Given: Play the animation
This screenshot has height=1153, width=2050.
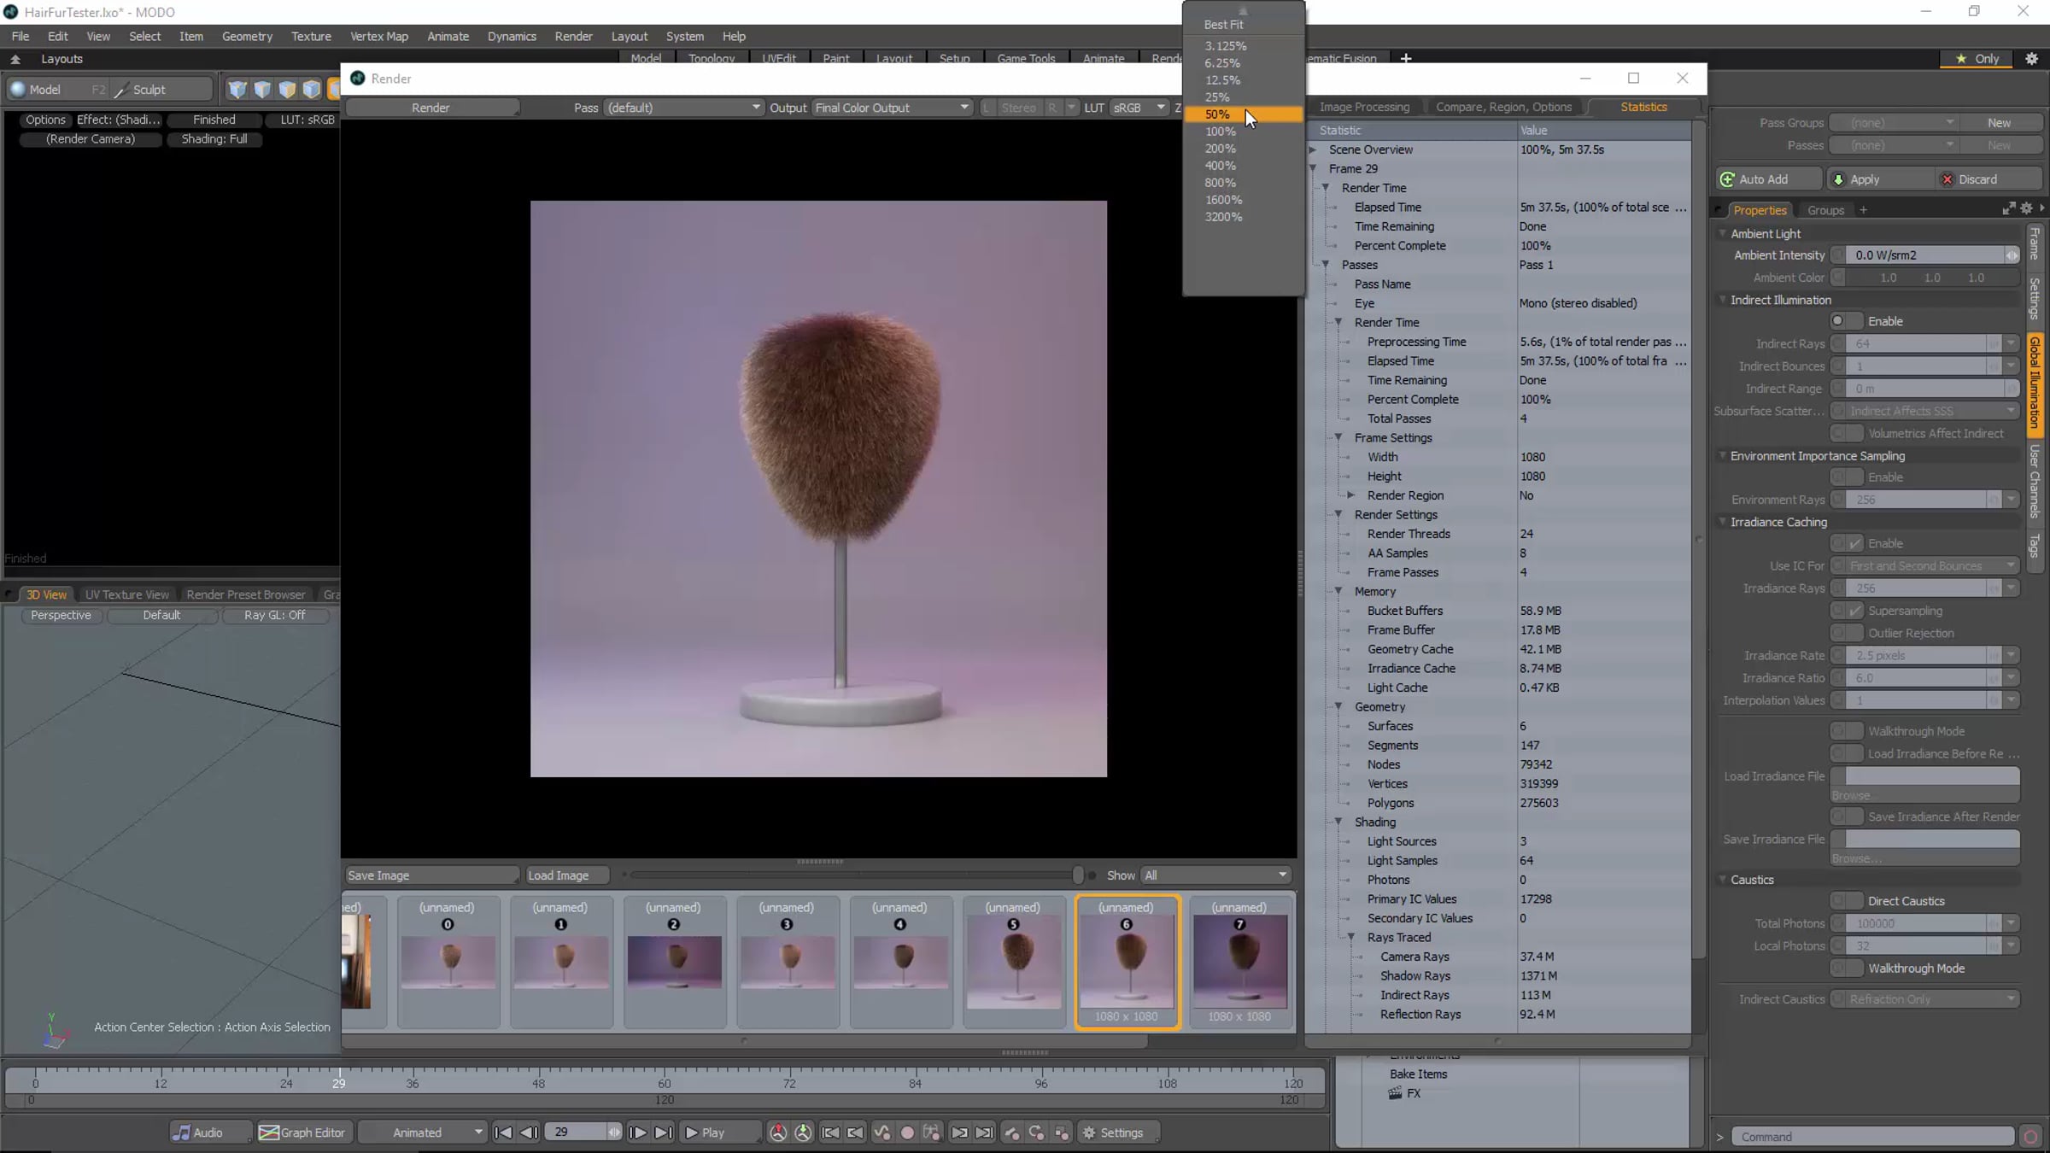Looking at the screenshot, I should (719, 1133).
